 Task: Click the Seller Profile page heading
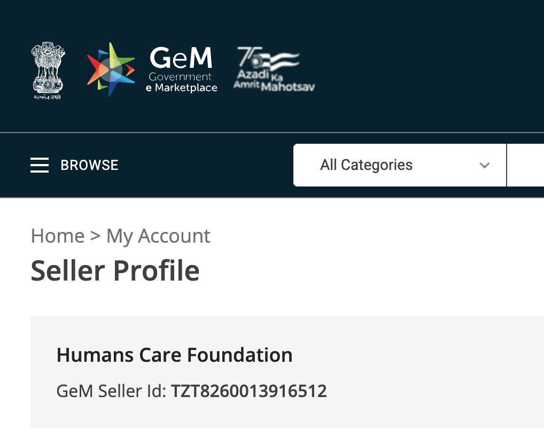(115, 270)
